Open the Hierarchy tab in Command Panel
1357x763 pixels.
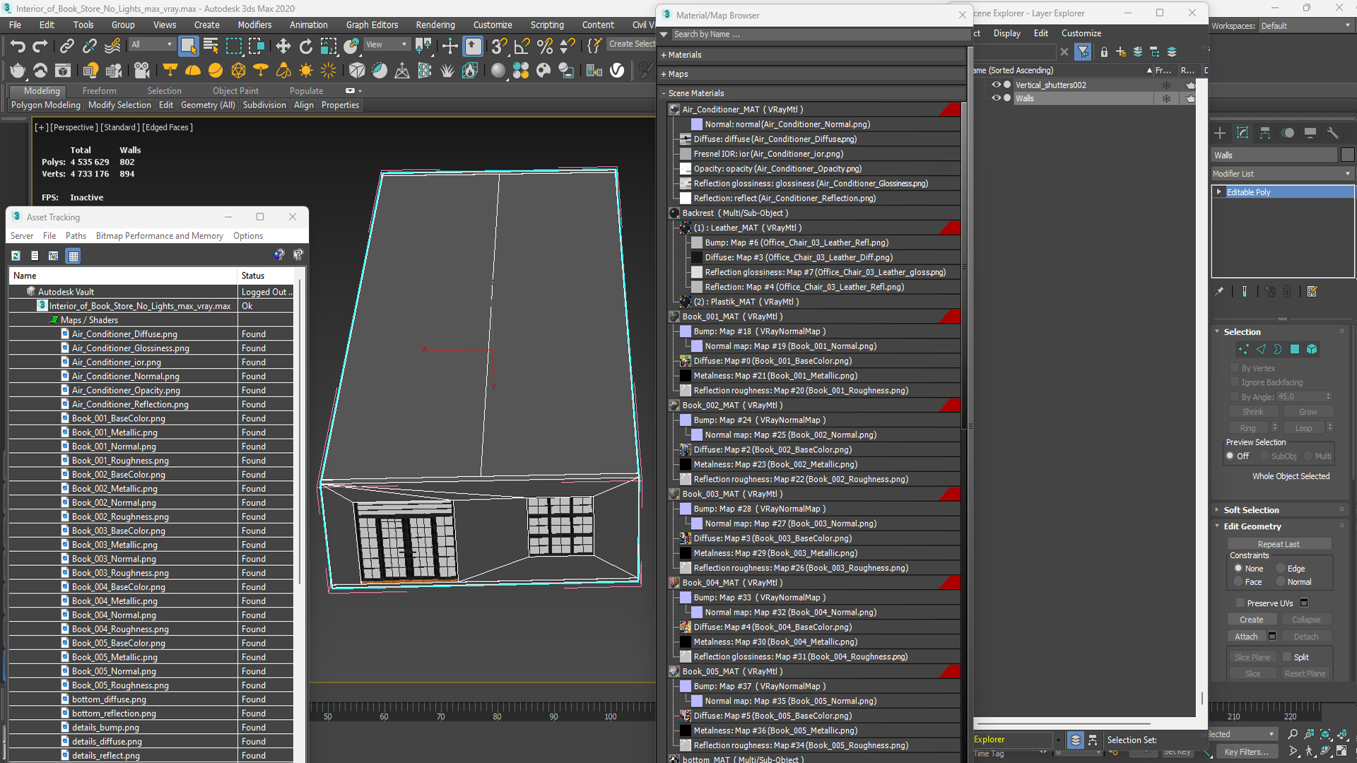1265,133
